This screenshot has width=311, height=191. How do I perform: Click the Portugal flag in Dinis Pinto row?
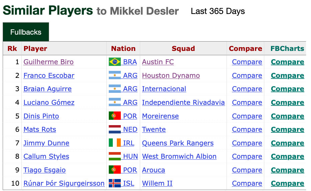coord(115,116)
